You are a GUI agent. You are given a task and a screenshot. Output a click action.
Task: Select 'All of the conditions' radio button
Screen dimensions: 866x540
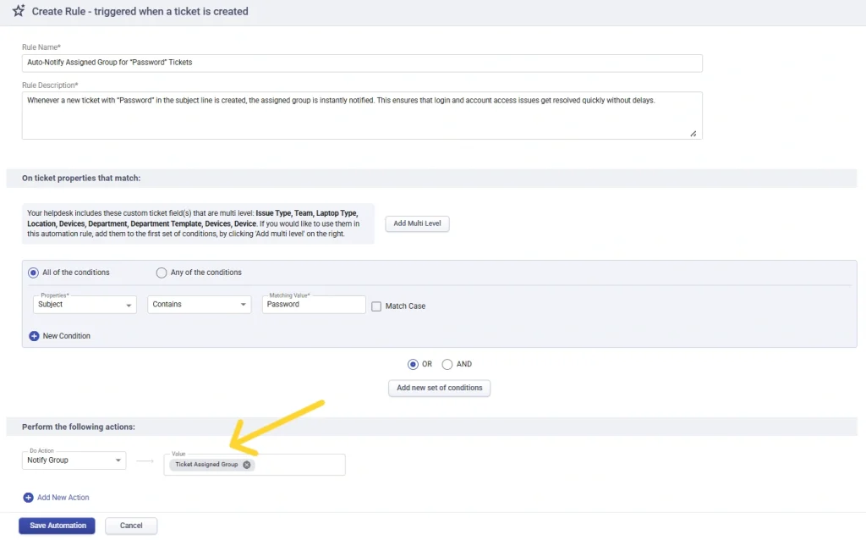click(x=34, y=273)
